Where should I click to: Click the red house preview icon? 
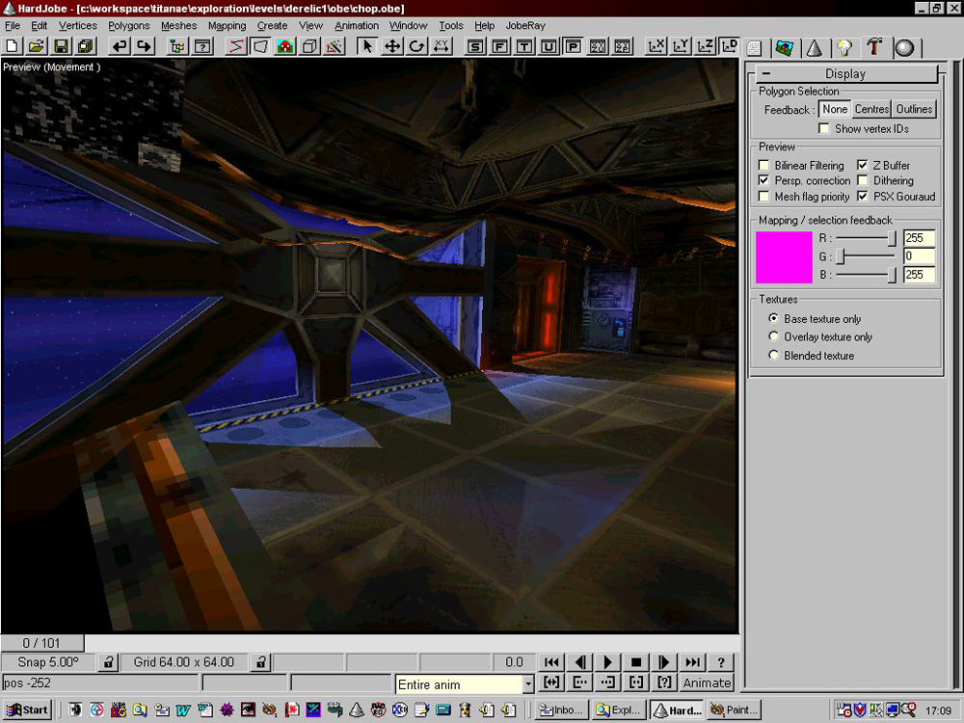(285, 46)
